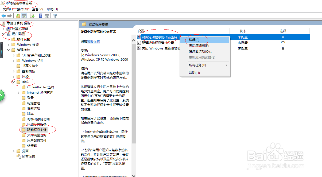The width and height of the screenshot is (322, 177).
Task: Choose 帮助(H) in the context menu
Action: (x=205, y=73)
